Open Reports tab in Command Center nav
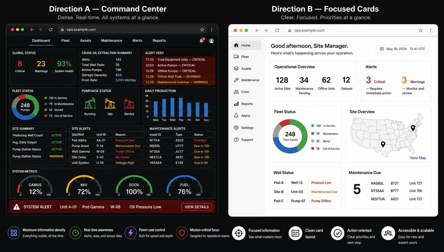This screenshot has height=252, width=444. (159, 40)
